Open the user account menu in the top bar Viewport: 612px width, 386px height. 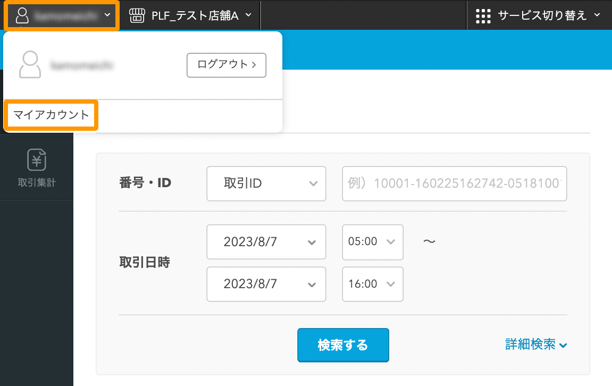coord(62,15)
